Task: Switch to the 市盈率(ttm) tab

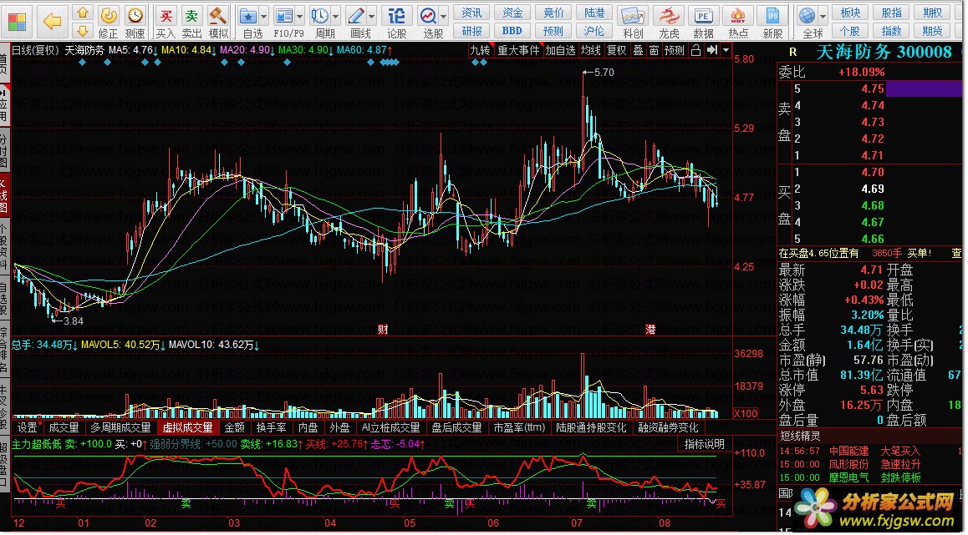Action: (x=519, y=427)
